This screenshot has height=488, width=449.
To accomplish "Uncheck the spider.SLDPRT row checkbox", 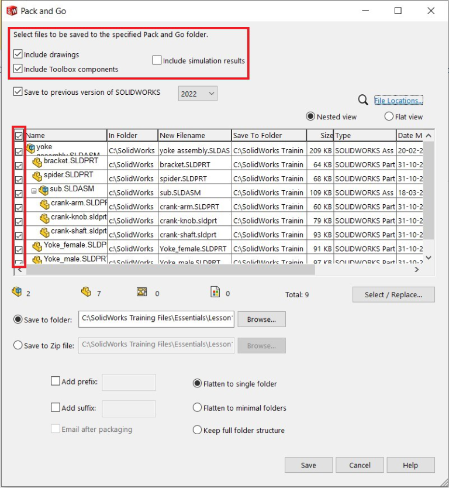I will tap(19, 180).
